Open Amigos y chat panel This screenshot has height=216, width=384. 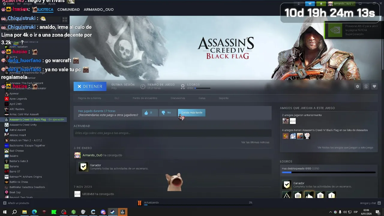pos(370,203)
